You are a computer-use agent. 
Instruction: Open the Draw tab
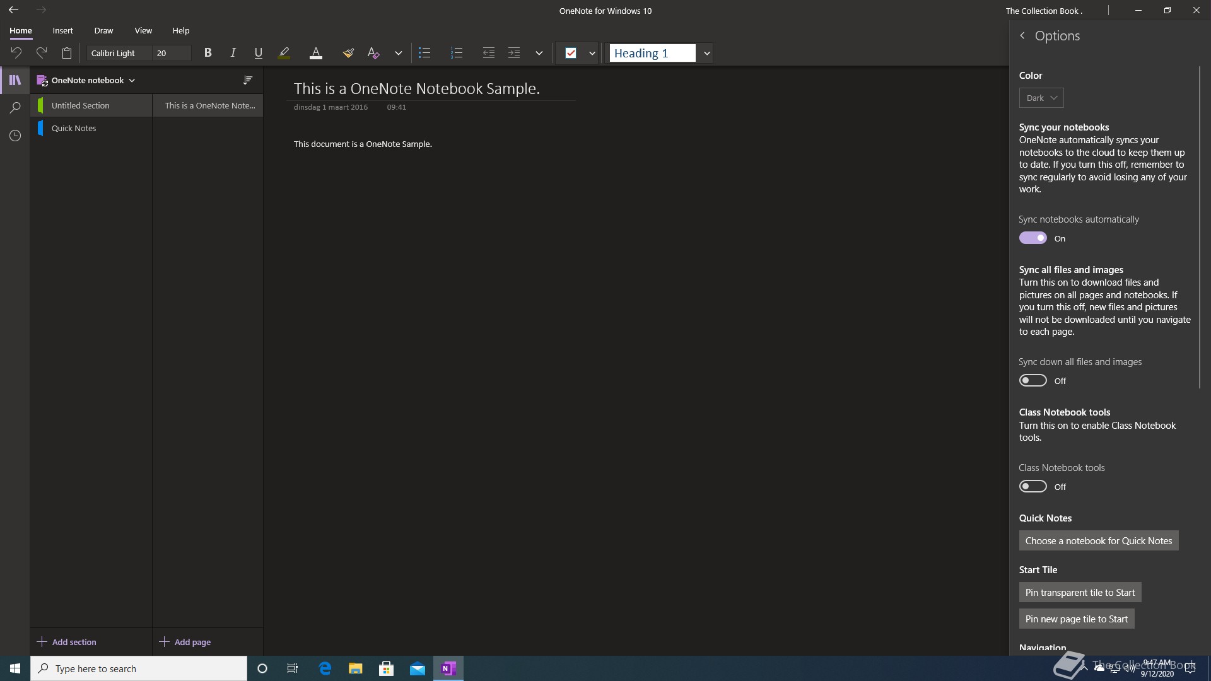103,30
